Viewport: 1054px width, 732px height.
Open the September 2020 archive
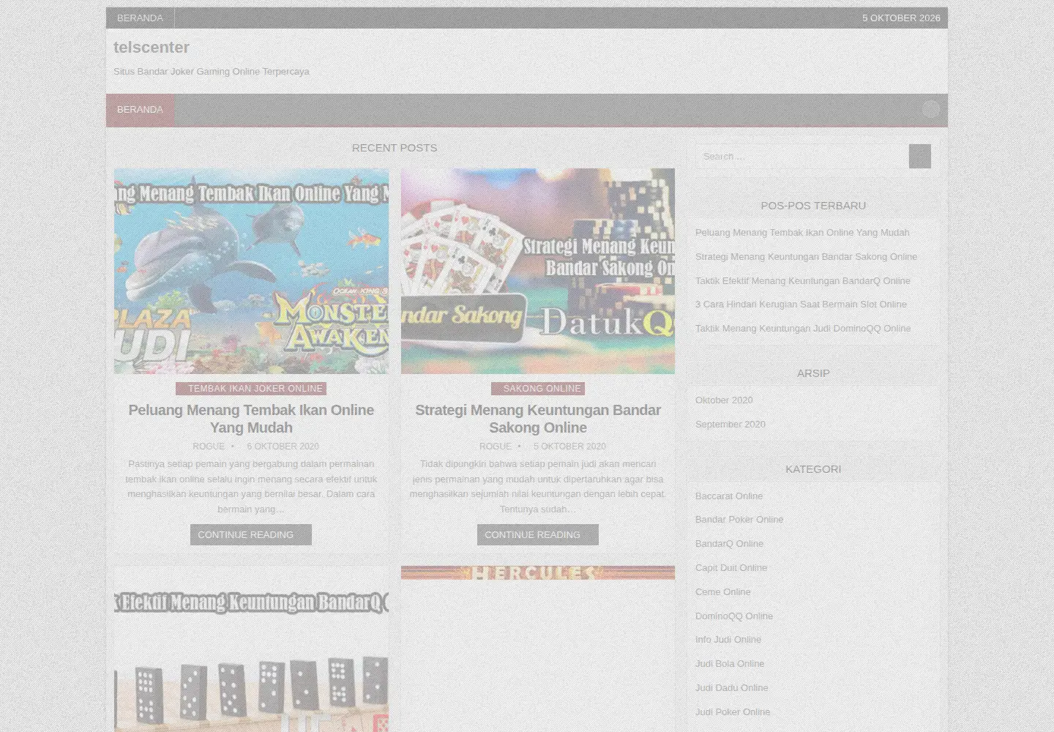coord(730,424)
